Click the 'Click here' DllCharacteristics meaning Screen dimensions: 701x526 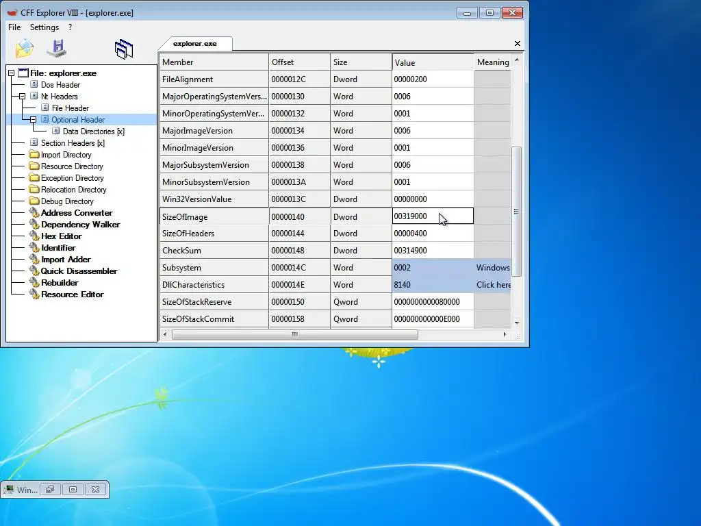coord(493,284)
